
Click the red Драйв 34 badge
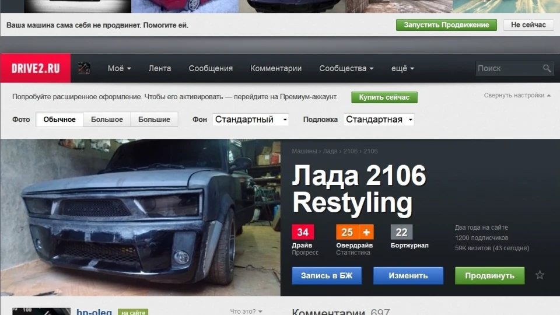(303, 232)
